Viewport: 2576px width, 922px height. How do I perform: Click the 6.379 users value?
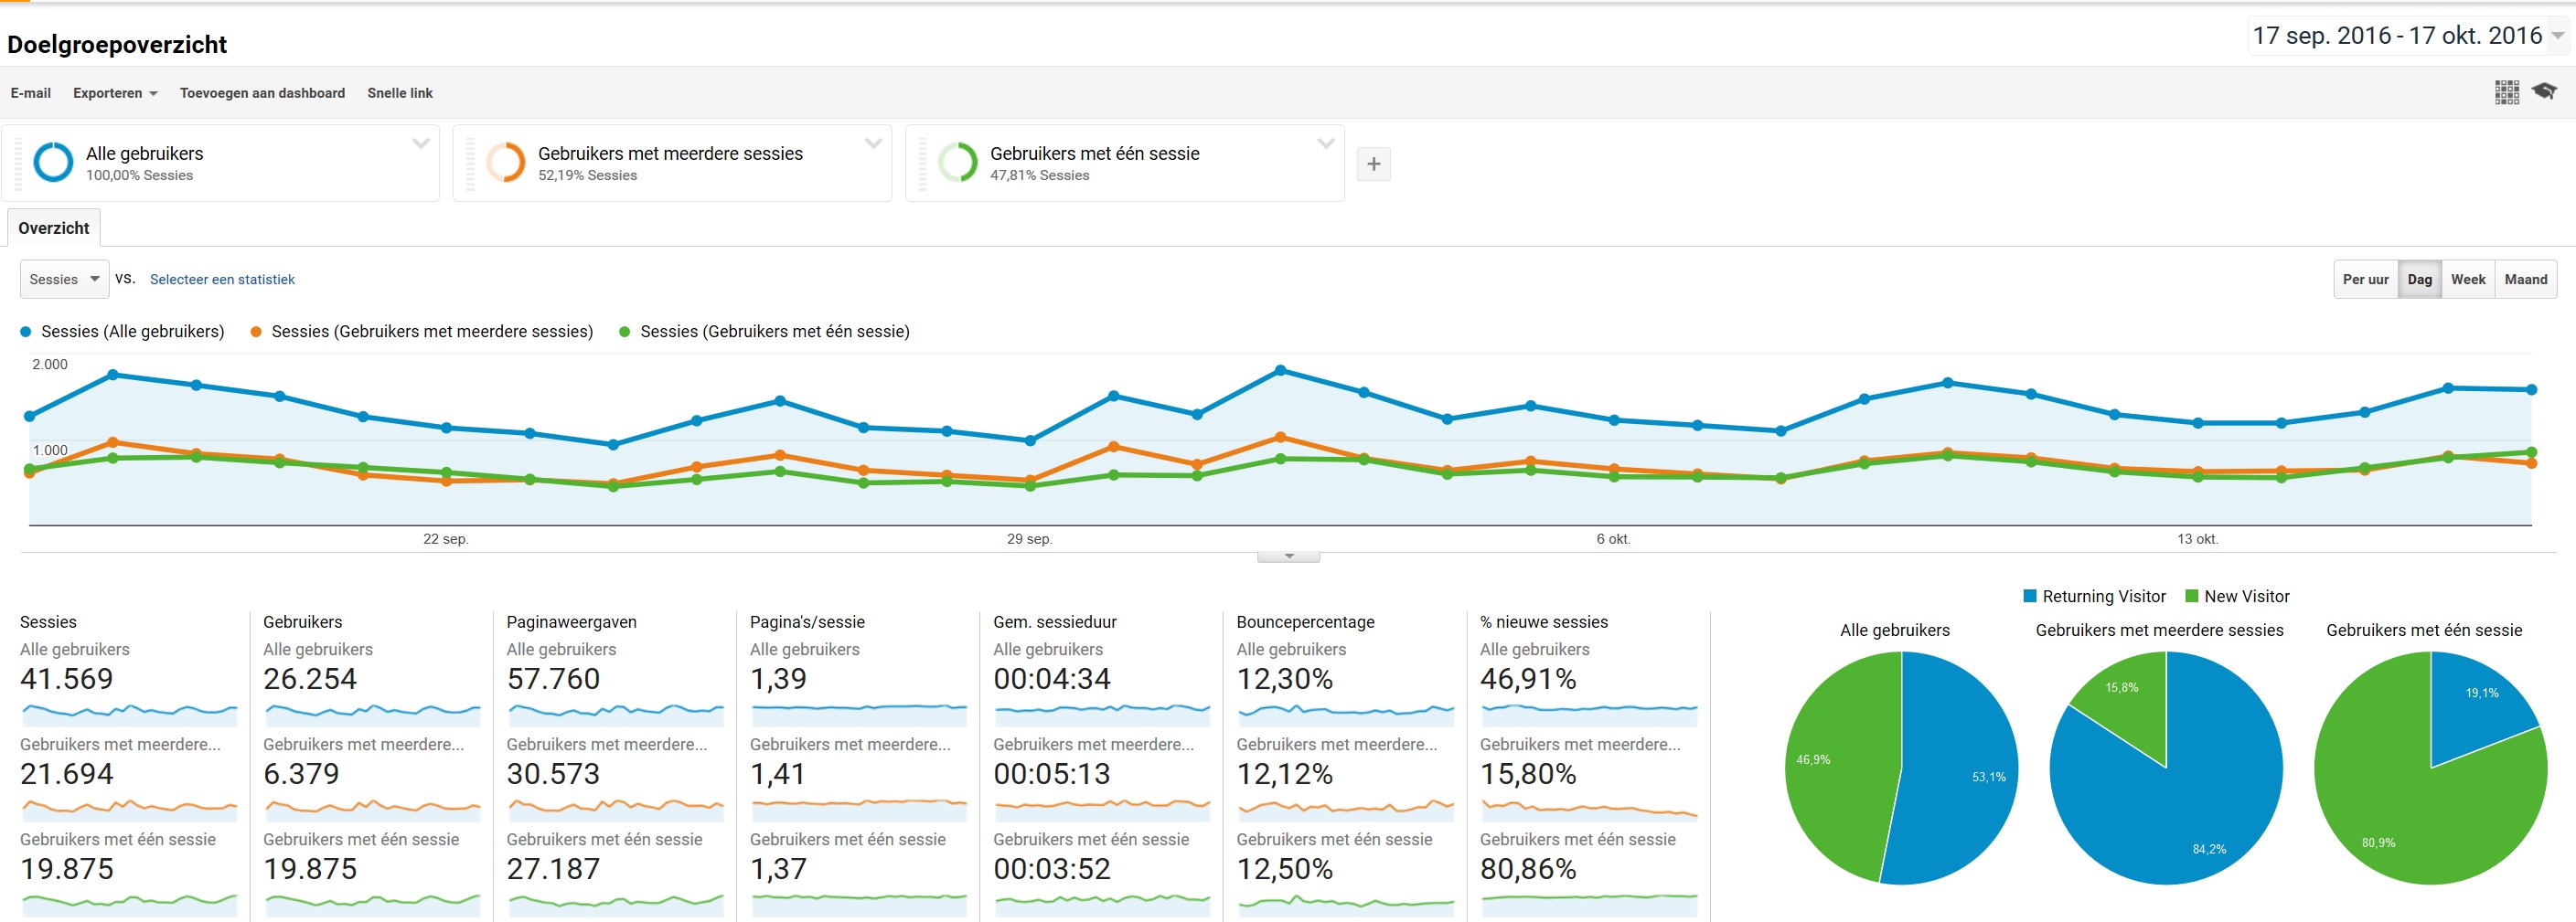click(x=301, y=774)
